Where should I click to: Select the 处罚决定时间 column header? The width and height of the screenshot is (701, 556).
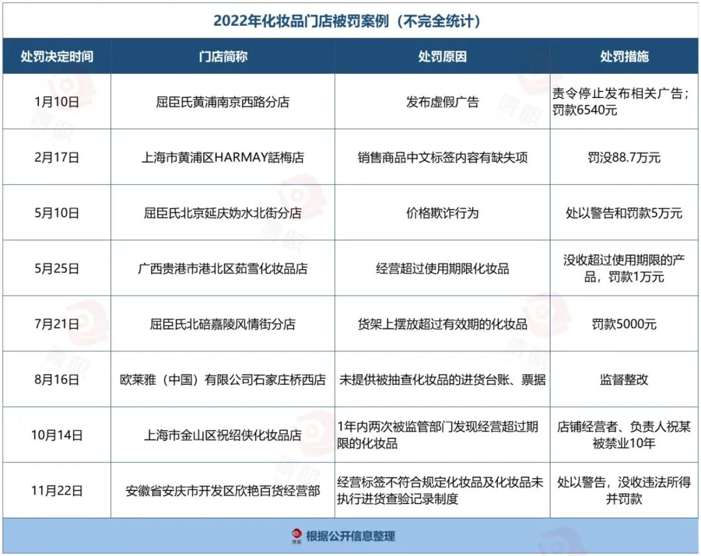[57, 56]
